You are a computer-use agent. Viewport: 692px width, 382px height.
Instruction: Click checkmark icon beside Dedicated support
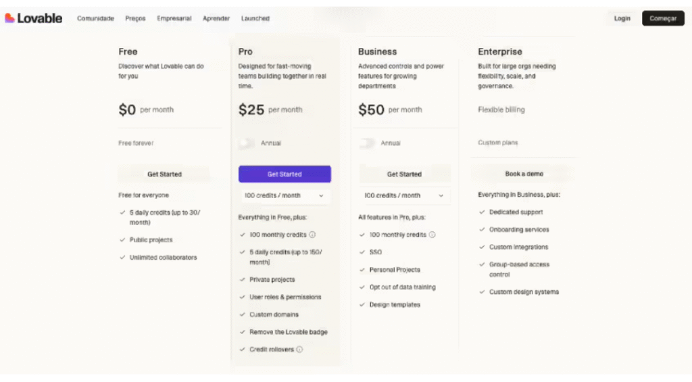pos(482,212)
